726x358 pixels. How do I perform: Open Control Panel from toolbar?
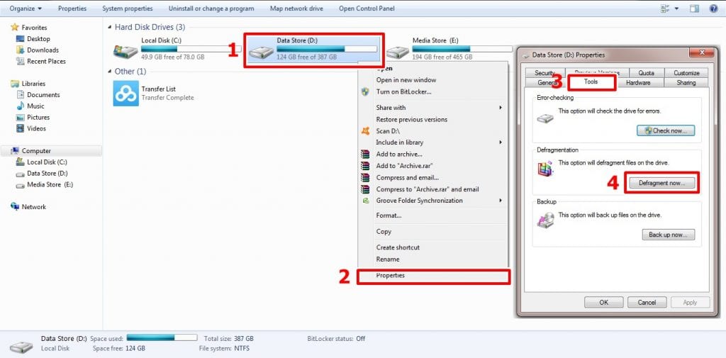367,9
